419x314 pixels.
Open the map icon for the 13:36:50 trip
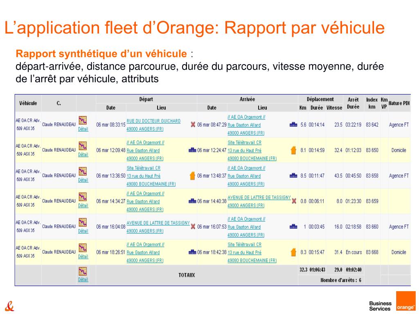tap(83, 171)
